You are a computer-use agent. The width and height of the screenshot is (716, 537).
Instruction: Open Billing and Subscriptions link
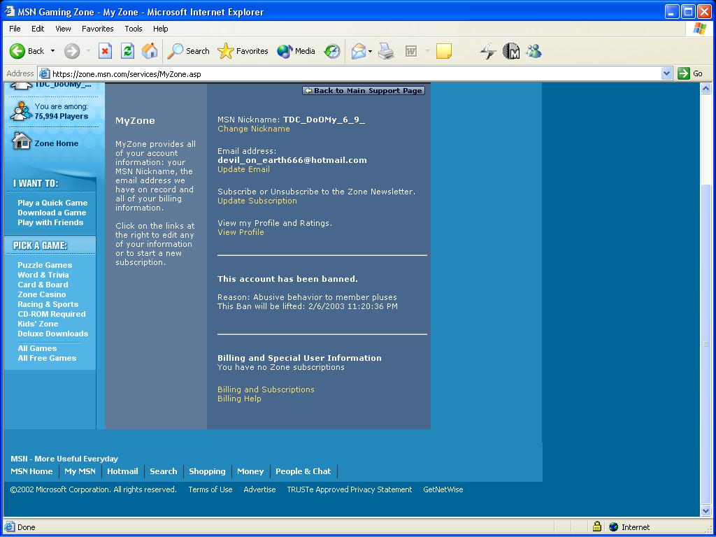[x=266, y=389]
